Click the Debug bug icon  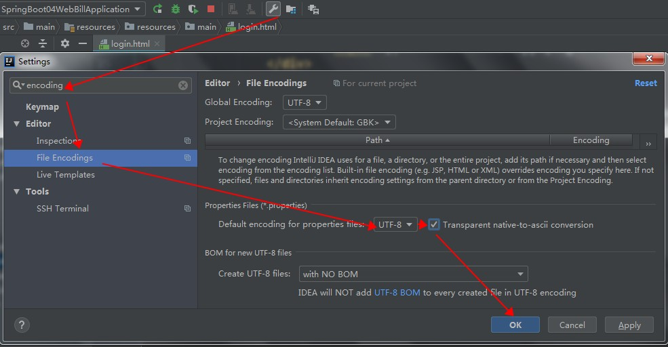click(175, 9)
